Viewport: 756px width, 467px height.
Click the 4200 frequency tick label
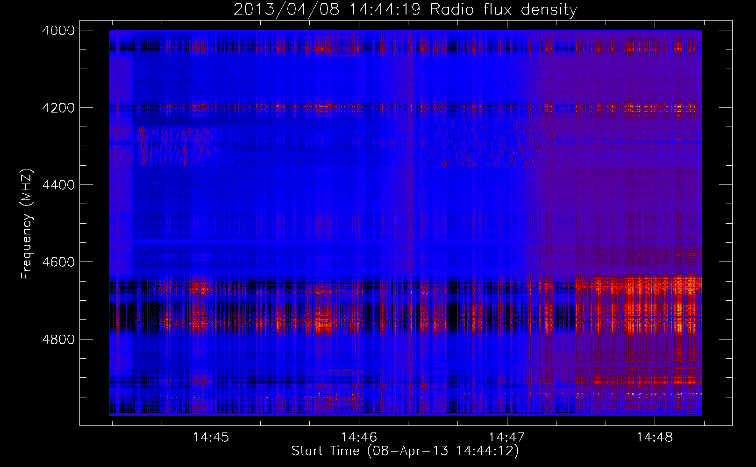point(58,108)
